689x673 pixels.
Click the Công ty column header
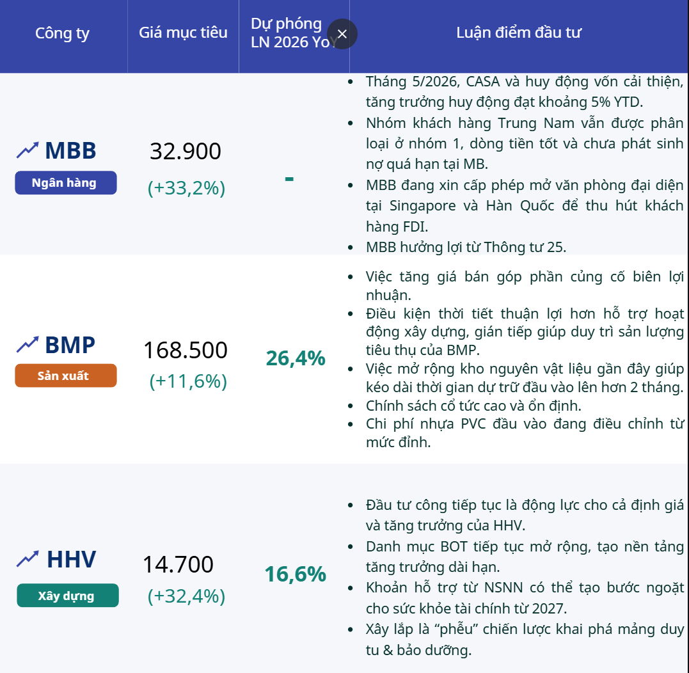pos(63,33)
